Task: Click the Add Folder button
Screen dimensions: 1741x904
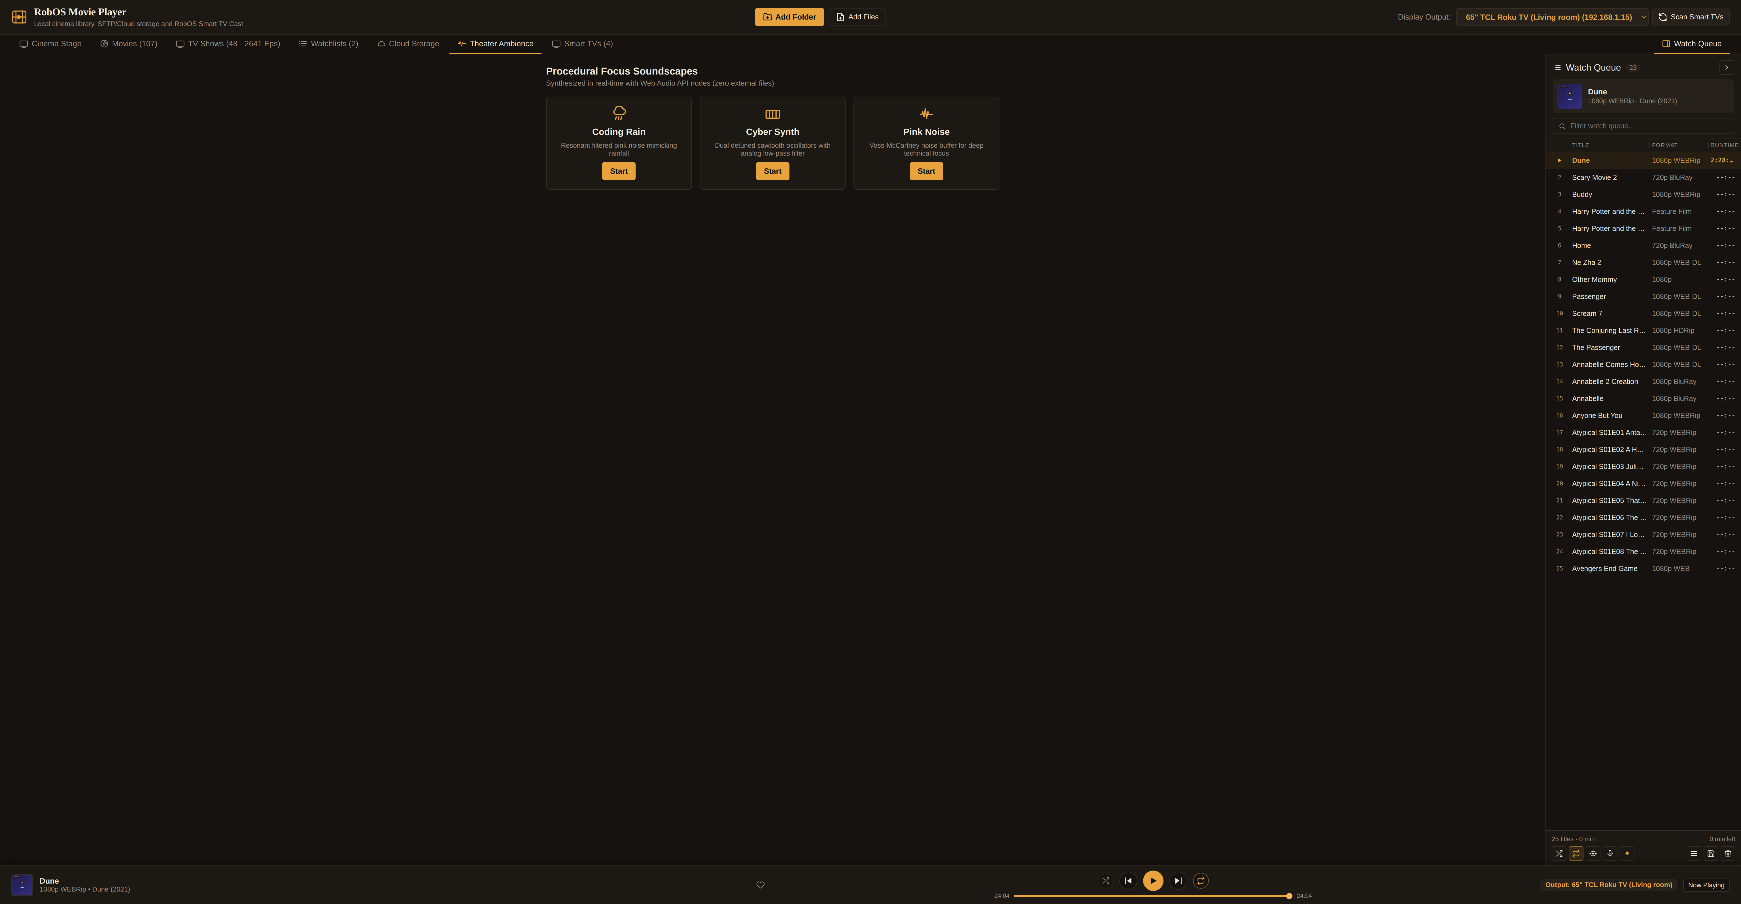Action: point(789,17)
